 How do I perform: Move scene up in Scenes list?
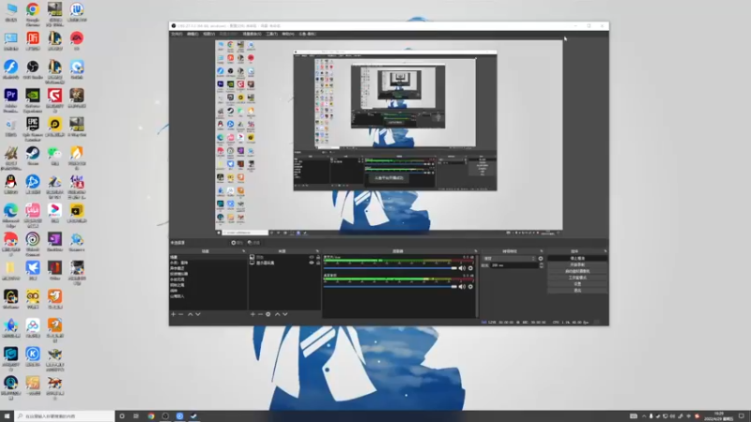pos(191,314)
